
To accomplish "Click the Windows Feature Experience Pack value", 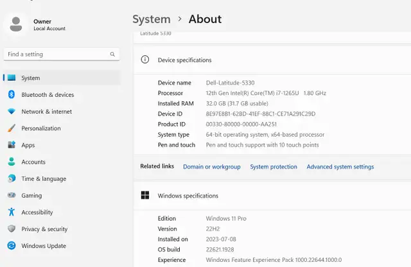I will click(x=274, y=260).
